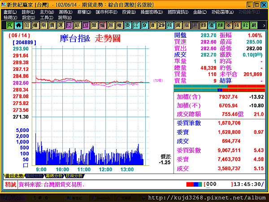This screenshot has height=202, width=269.
Task: Switch to the dimmed 橫向分析 tab
Action: pyautogui.click(x=35, y=176)
